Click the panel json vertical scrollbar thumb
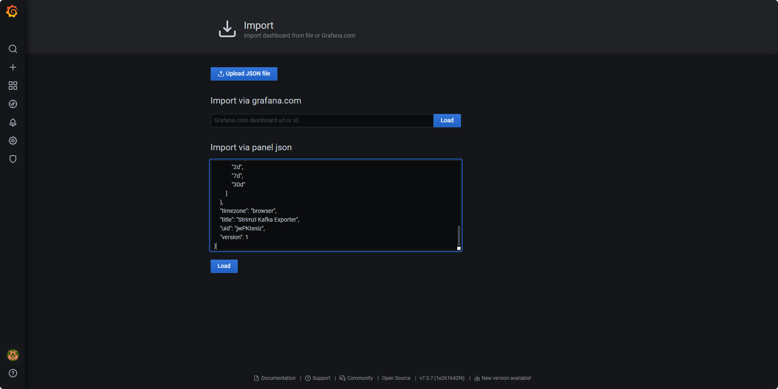Screen dimensions: 778x389 458,235
